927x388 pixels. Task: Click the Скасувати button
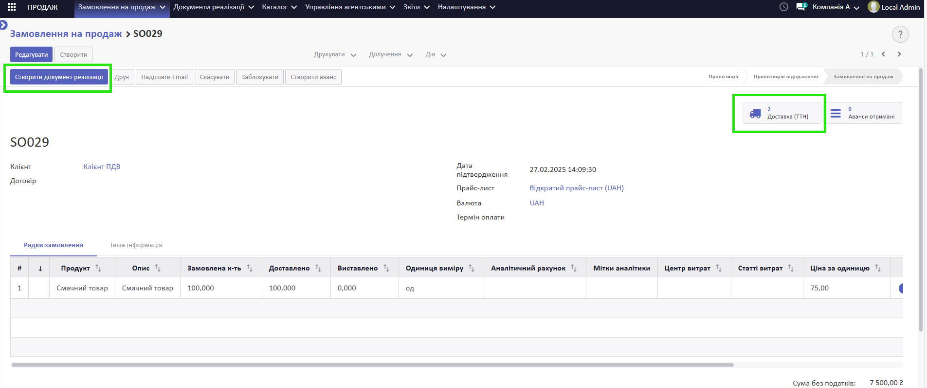[215, 77]
